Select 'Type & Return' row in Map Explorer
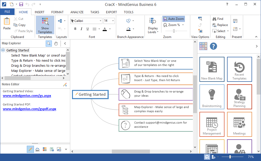The height and width of the screenshot is (161, 261). tap(38, 61)
